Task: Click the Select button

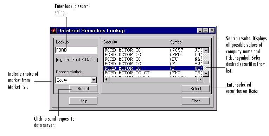Action: (196, 89)
